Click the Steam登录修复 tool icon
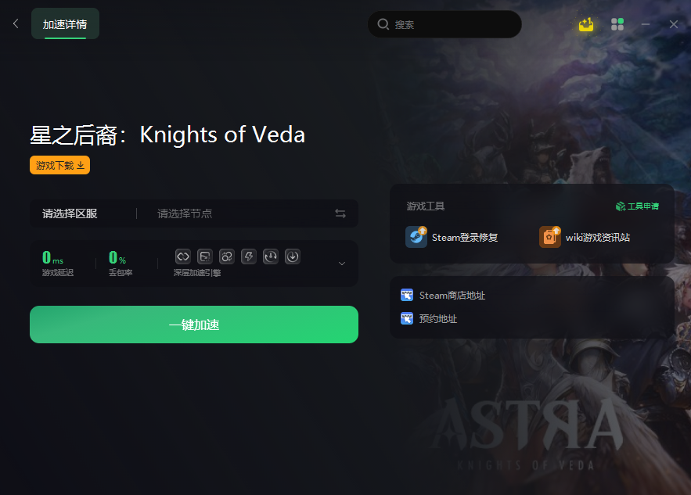 coord(416,237)
